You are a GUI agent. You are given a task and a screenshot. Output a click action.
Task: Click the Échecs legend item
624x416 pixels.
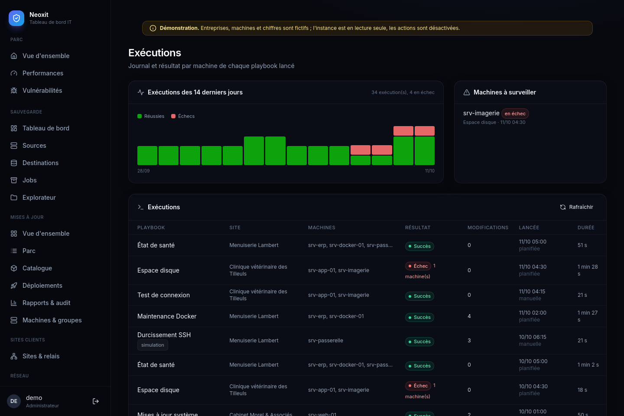(183, 116)
